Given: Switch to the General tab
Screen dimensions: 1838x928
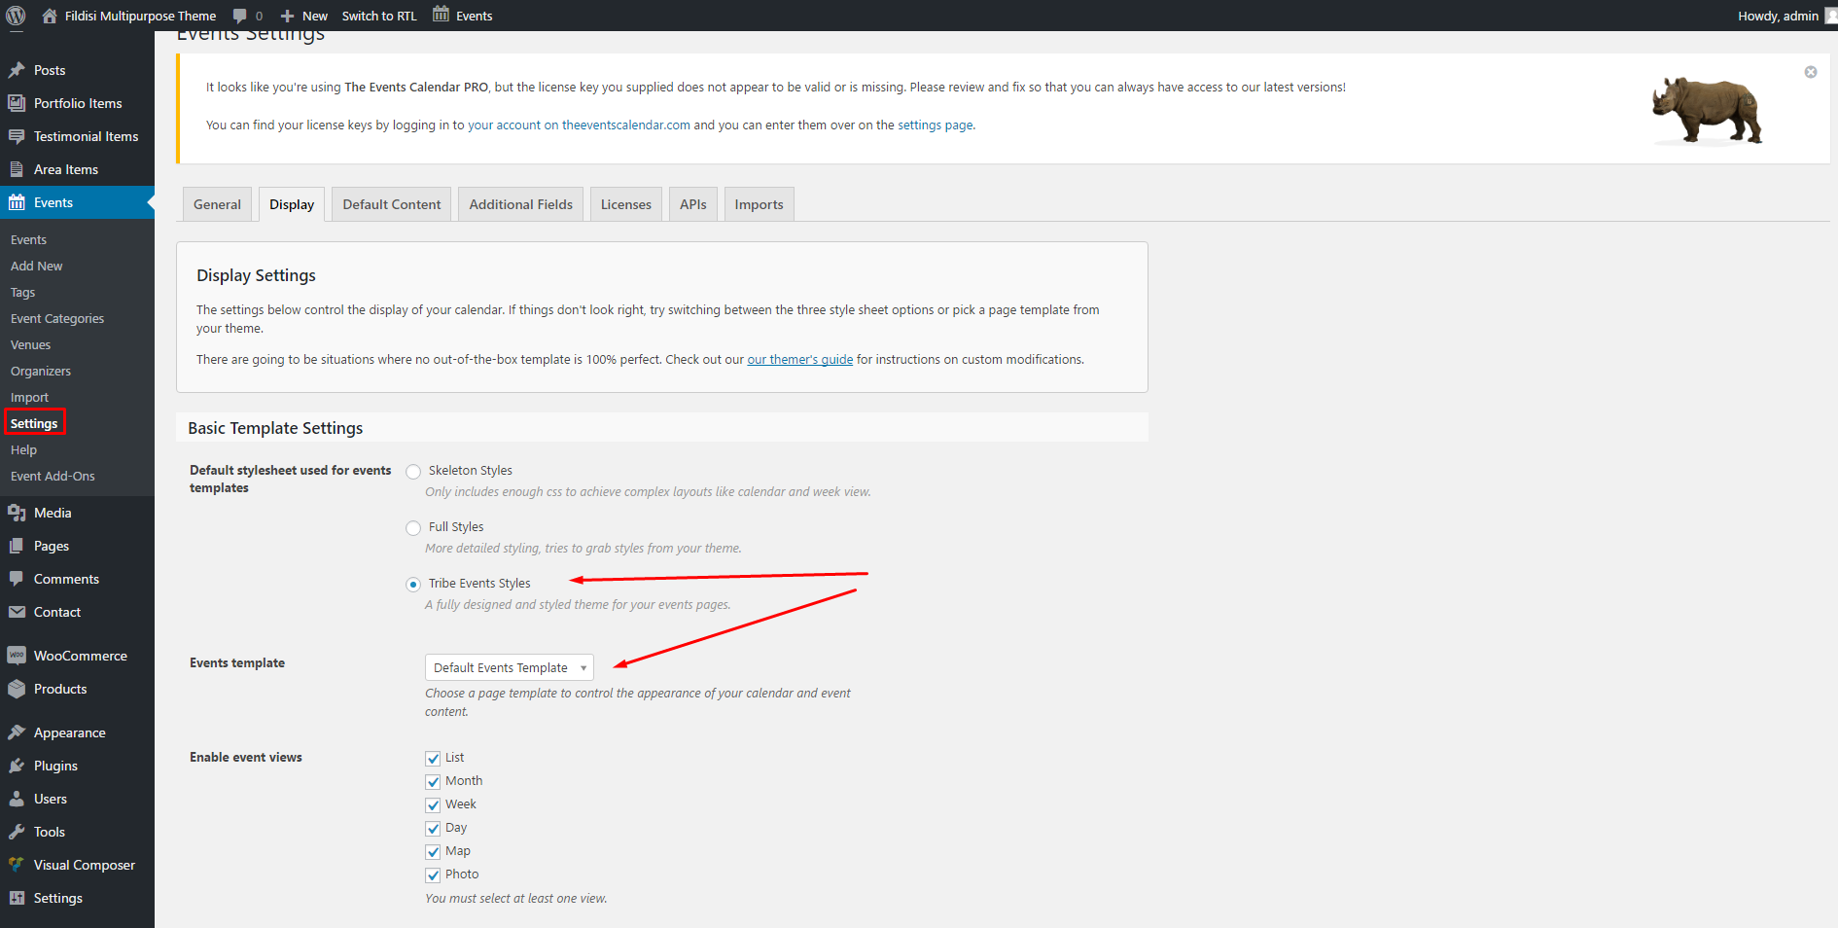Looking at the screenshot, I should tap(217, 204).
